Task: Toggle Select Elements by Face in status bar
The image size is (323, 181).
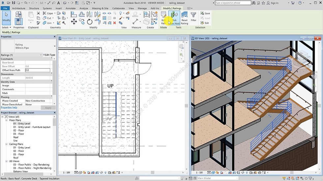Action: tap(297, 178)
